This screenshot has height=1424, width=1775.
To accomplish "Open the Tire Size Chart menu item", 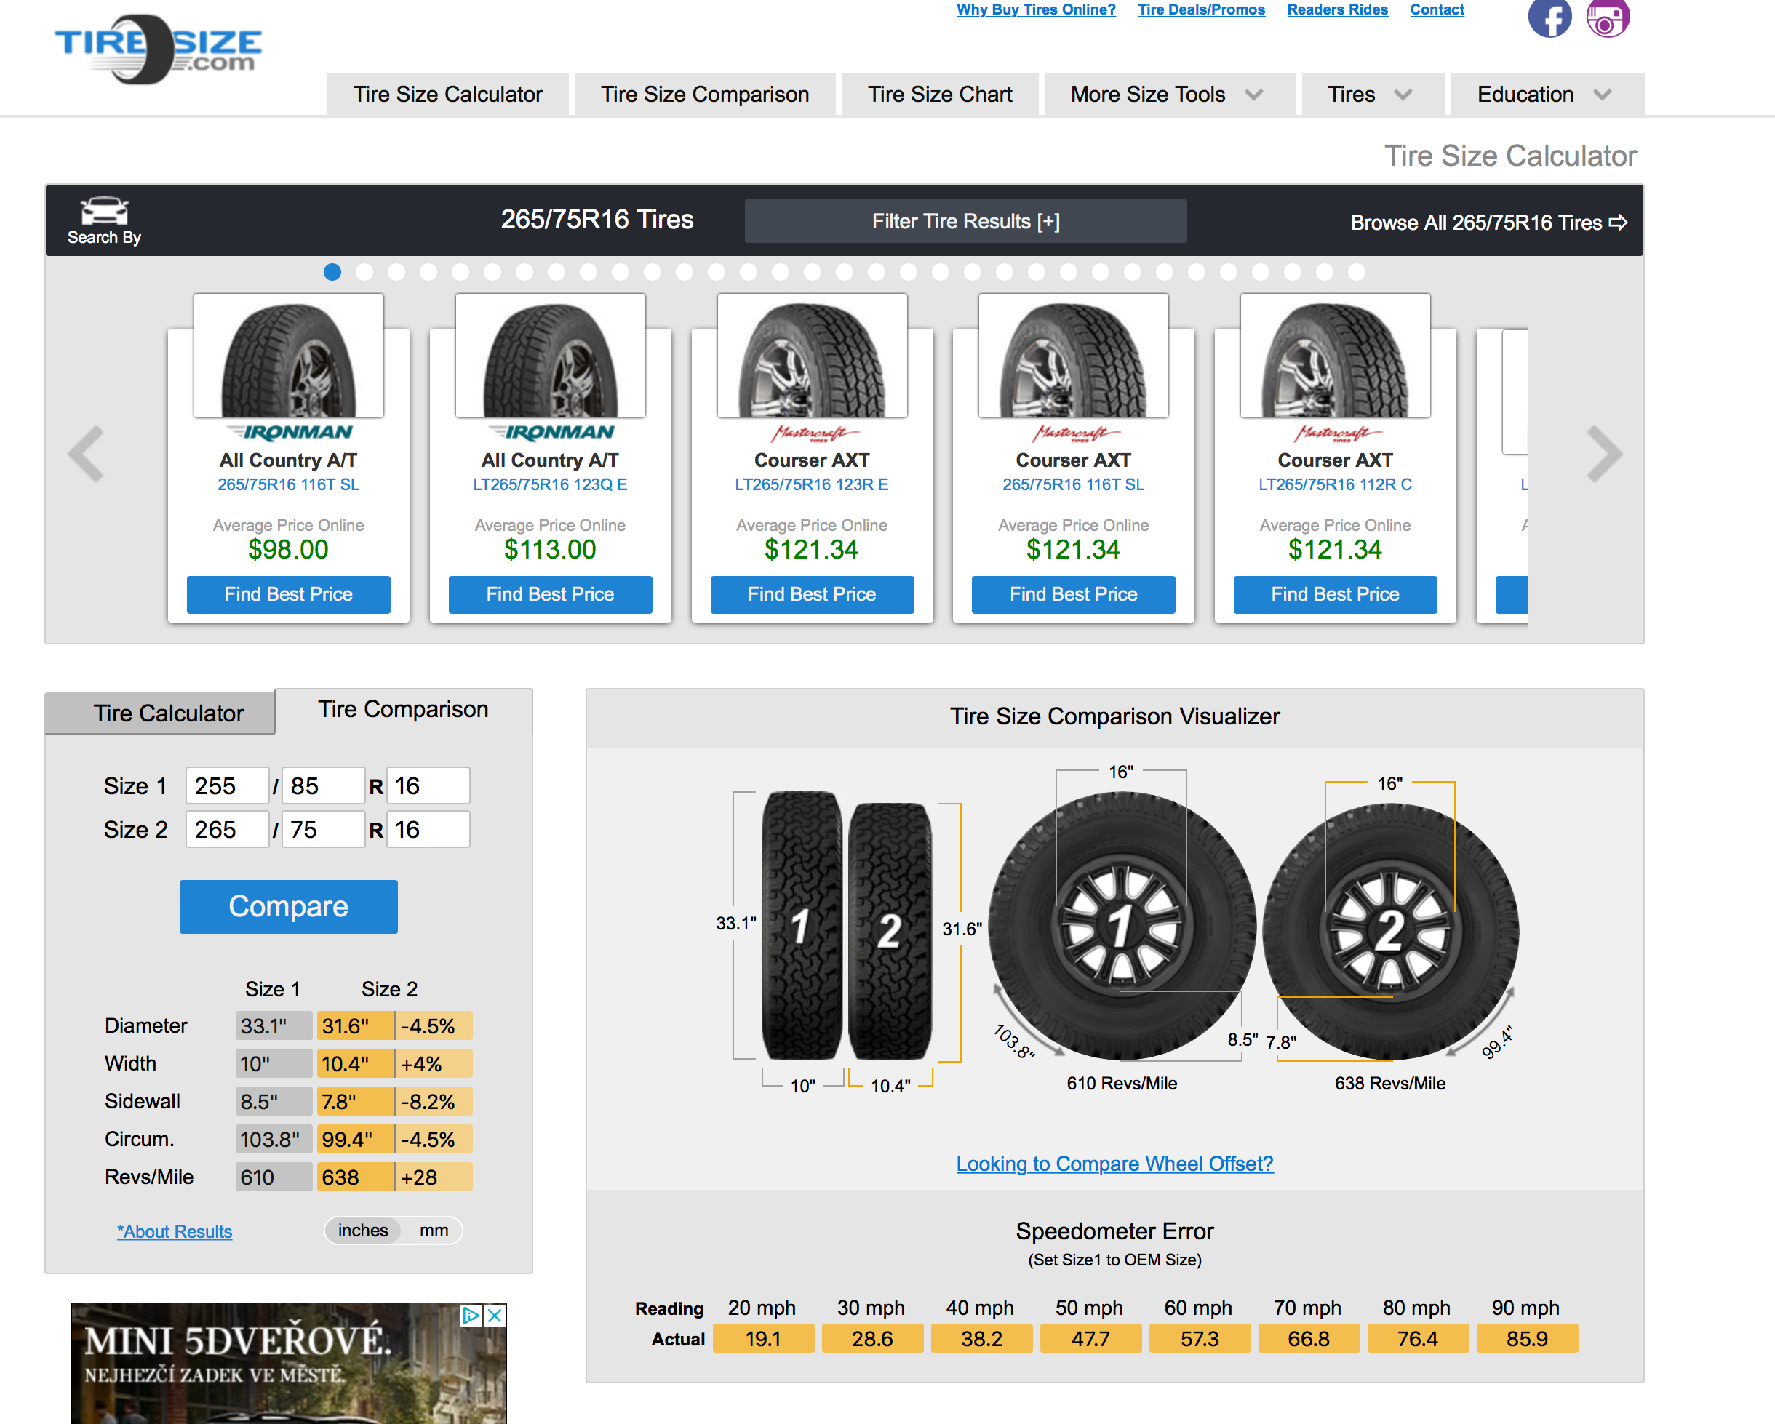I will [x=939, y=95].
